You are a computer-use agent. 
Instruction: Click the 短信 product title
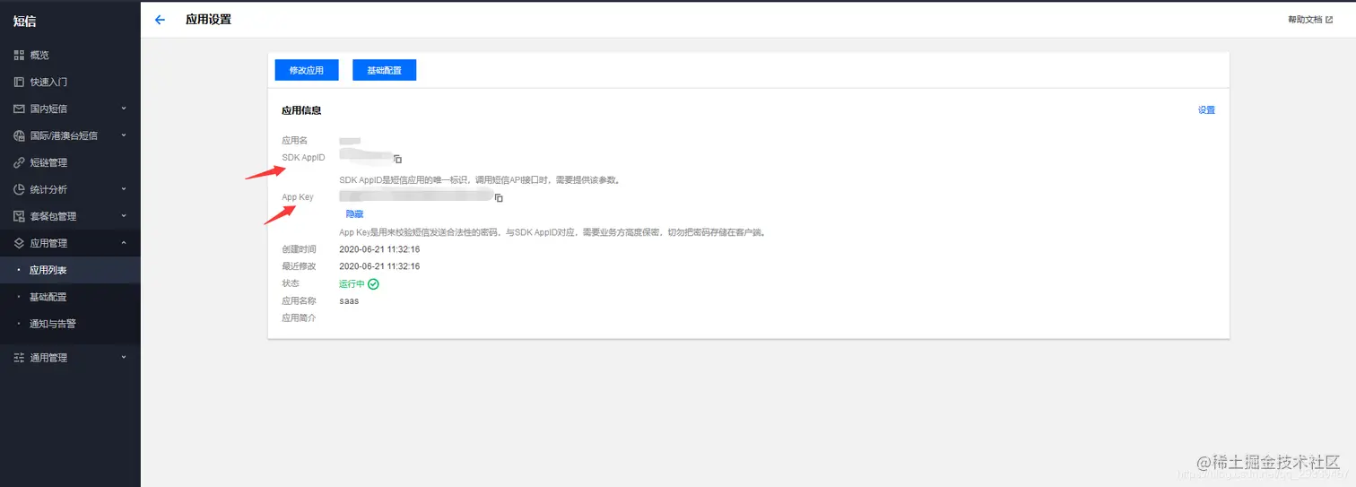click(x=25, y=21)
